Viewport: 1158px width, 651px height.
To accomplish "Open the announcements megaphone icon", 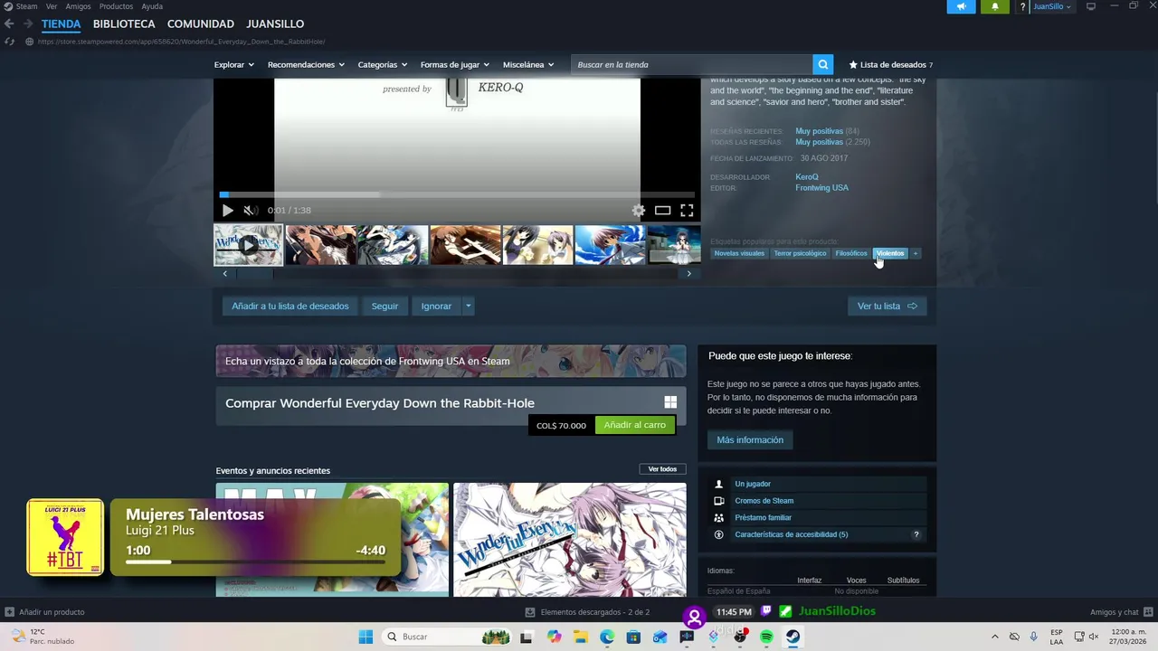I will tap(961, 6).
